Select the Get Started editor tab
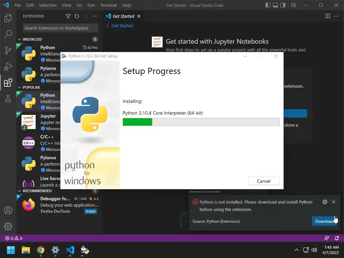344x258 pixels. (x=123, y=16)
